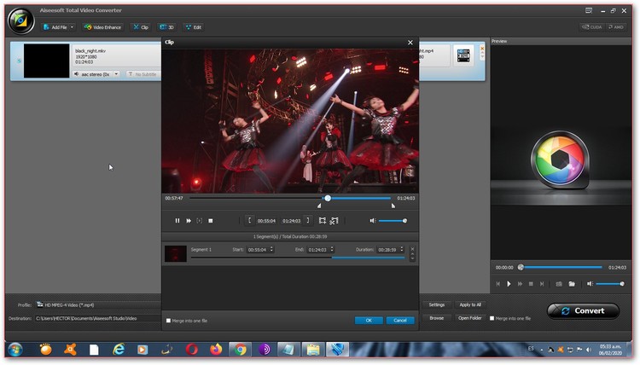Seek using the Clip timeline playhead
The height and width of the screenshot is (365, 640).
coord(328,198)
